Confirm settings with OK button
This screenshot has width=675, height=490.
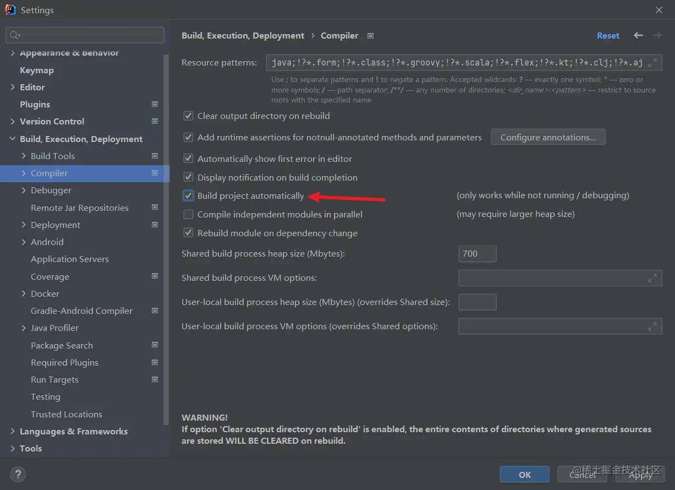[525, 475]
